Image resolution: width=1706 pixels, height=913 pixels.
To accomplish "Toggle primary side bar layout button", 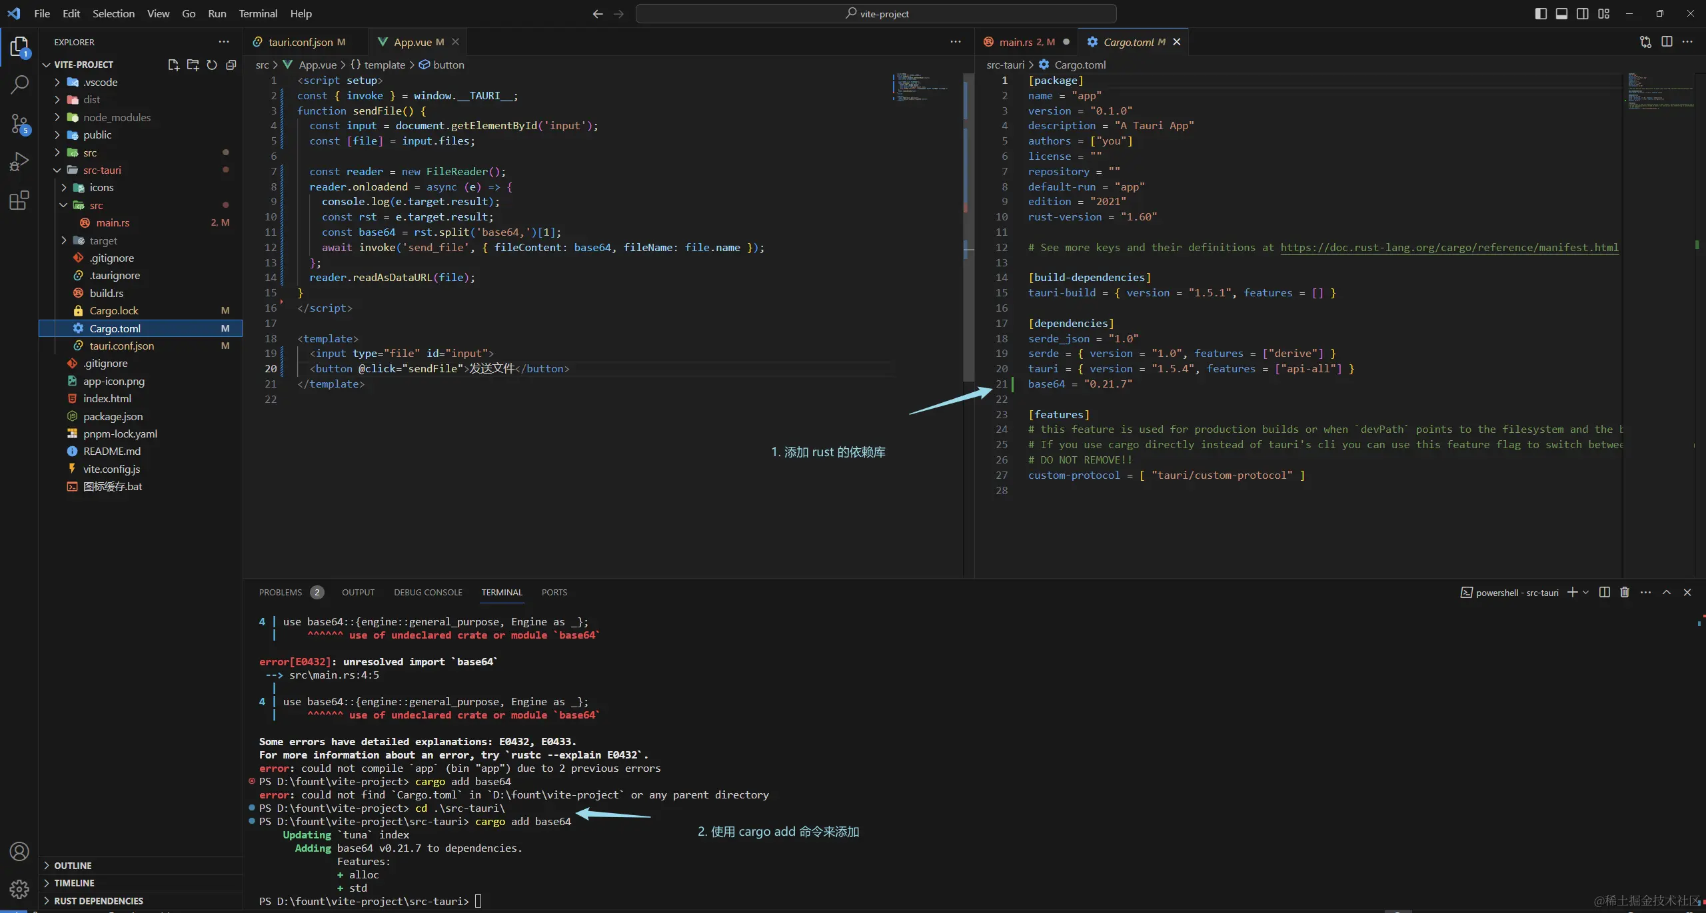I will 1540,13.
